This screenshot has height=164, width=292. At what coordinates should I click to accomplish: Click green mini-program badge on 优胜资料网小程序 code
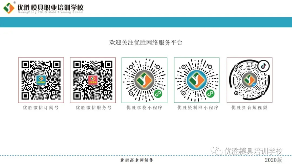(x=210, y=94)
